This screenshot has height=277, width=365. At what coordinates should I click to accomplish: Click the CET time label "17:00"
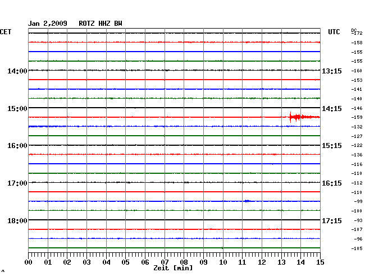click(x=17, y=183)
